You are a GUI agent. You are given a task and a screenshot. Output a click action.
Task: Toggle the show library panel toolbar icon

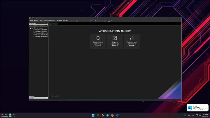91,21
